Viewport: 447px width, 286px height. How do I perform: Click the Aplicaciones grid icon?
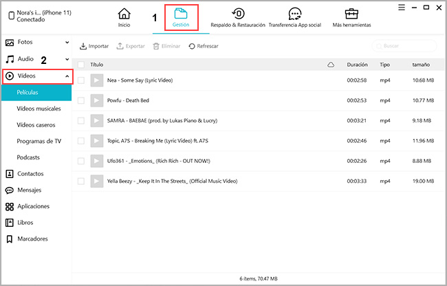[x=10, y=206]
